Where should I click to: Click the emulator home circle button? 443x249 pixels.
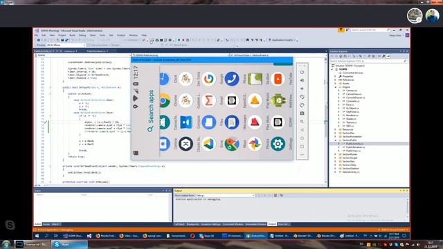tap(302, 138)
